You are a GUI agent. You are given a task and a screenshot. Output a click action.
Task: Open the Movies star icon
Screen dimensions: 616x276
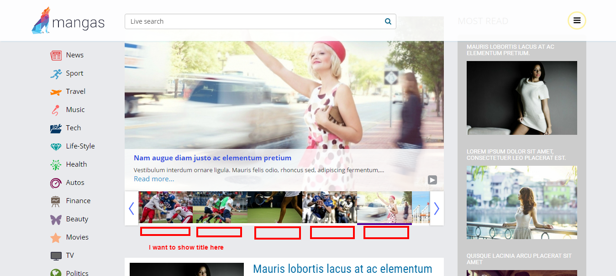click(56, 238)
